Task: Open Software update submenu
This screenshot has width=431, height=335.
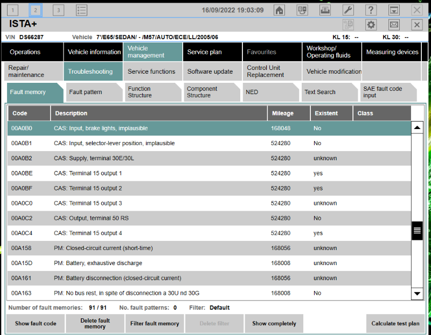Action: tap(212, 72)
